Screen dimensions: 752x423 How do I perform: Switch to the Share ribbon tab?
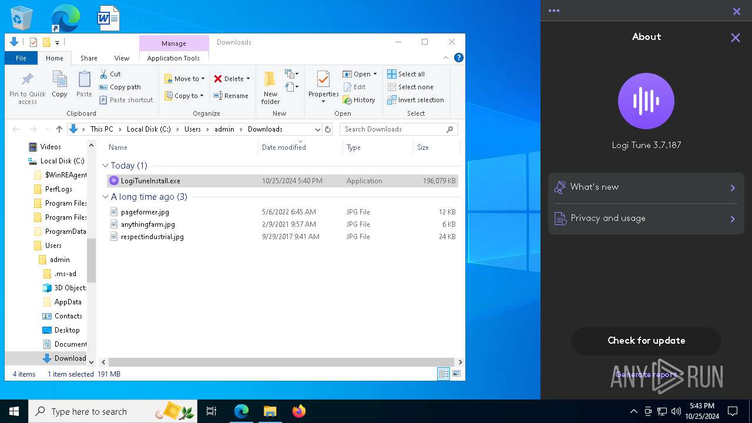click(89, 58)
